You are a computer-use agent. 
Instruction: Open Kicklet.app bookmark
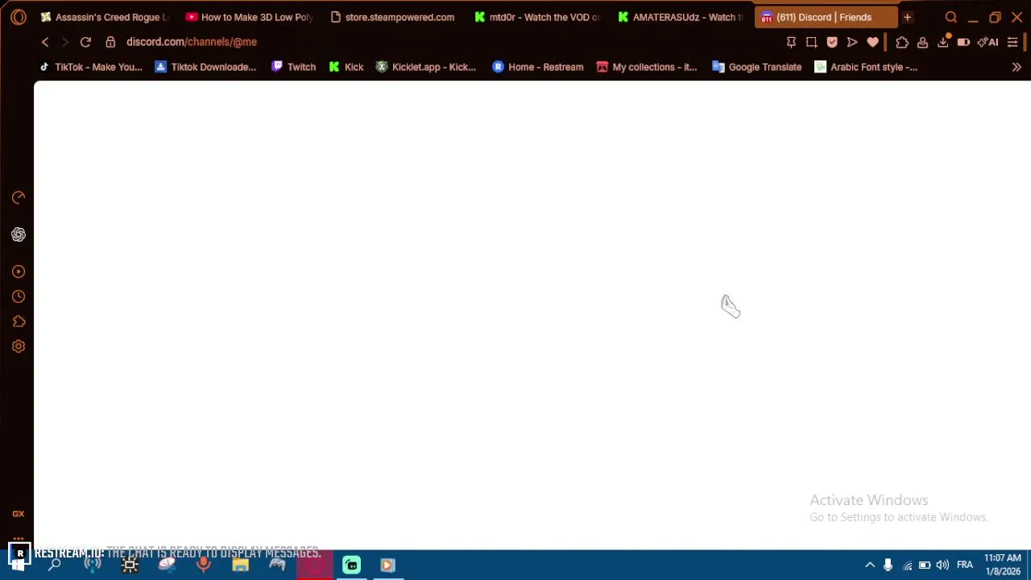coord(426,67)
